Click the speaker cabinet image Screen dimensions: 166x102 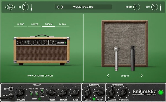(125, 44)
